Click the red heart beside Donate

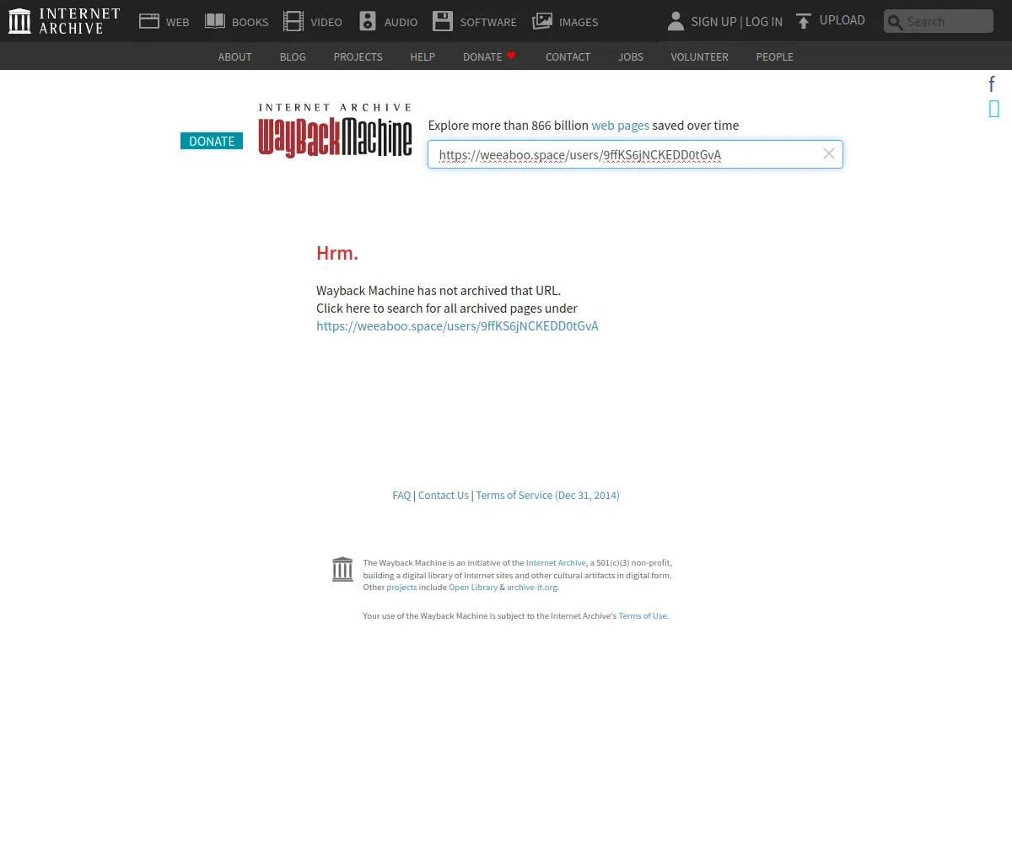[511, 56]
